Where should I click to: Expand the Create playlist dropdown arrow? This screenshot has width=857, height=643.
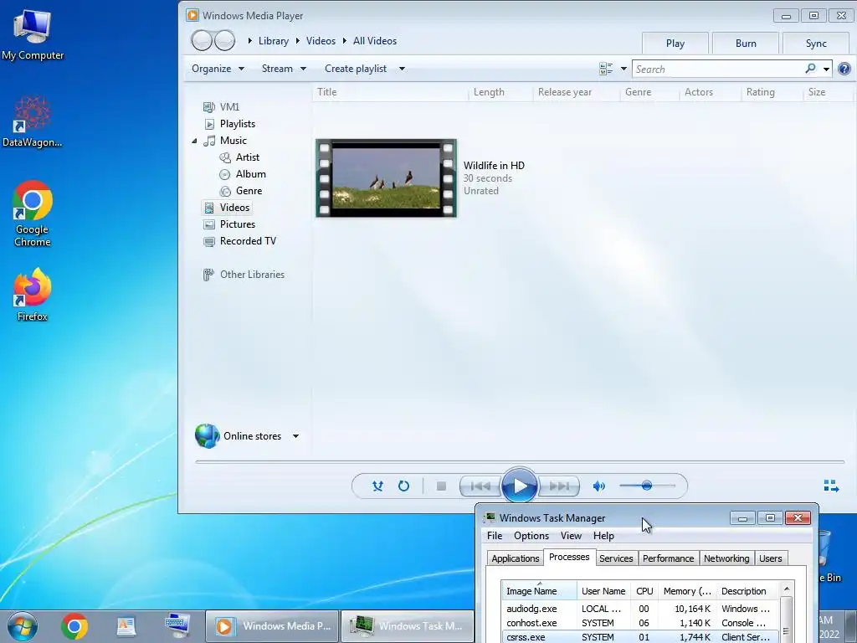click(x=402, y=69)
